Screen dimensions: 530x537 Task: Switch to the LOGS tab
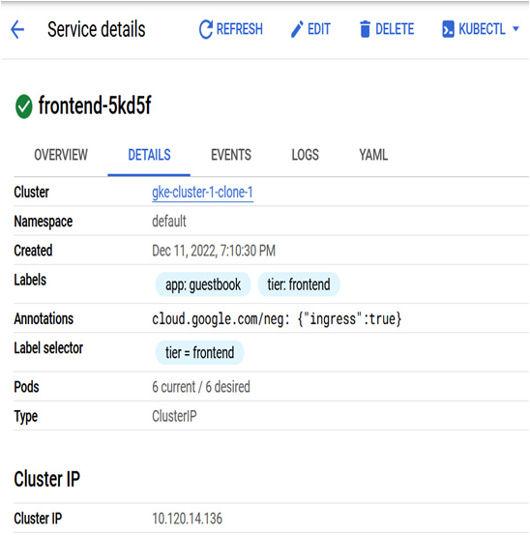(305, 155)
